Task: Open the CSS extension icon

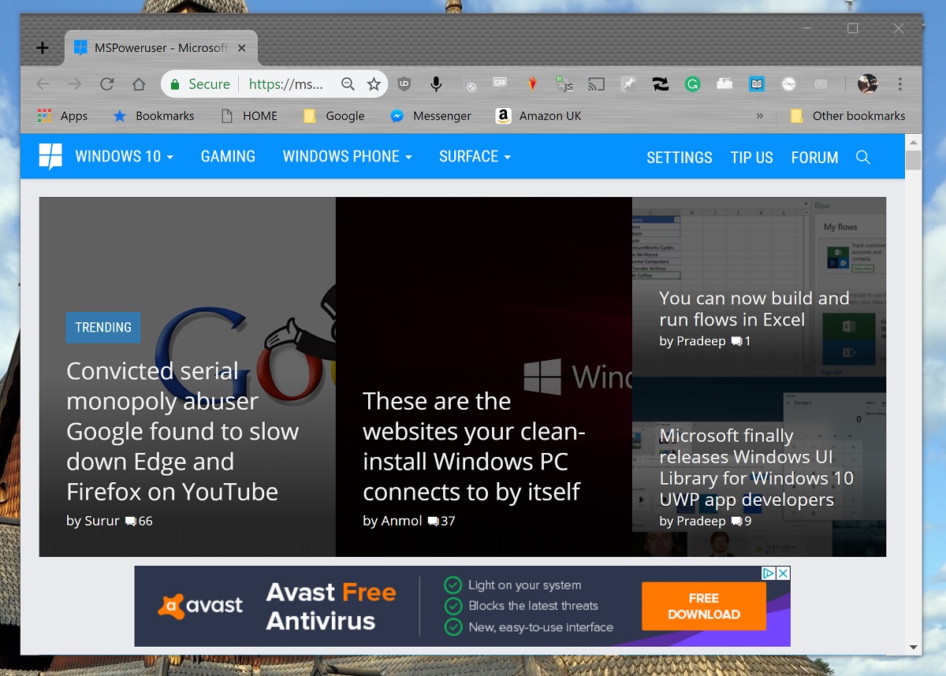Action: pos(500,84)
